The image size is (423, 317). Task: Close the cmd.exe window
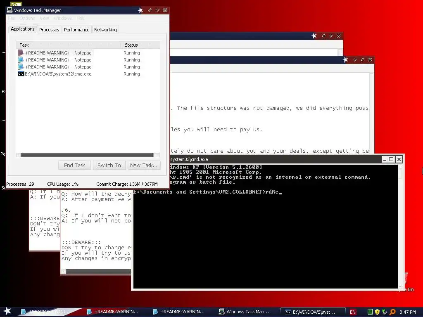(x=399, y=159)
